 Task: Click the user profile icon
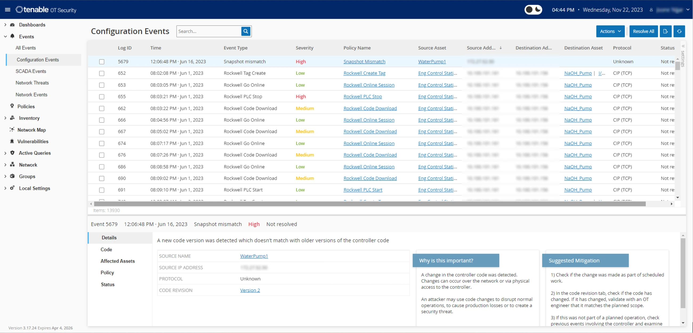coord(651,10)
